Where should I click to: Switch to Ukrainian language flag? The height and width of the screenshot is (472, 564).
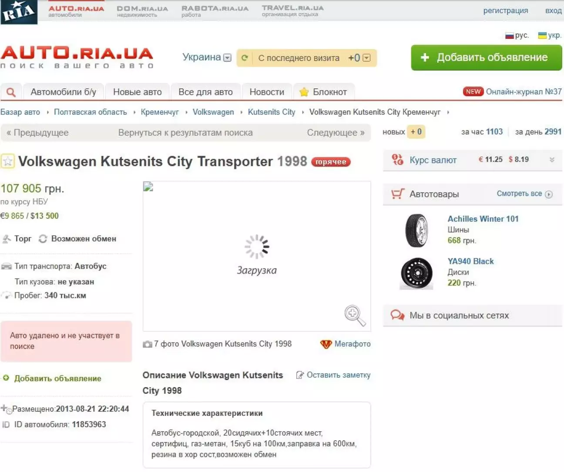click(x=542, y=36)
